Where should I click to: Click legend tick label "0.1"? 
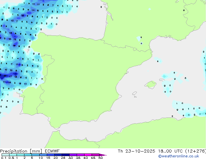coord(4,158)
